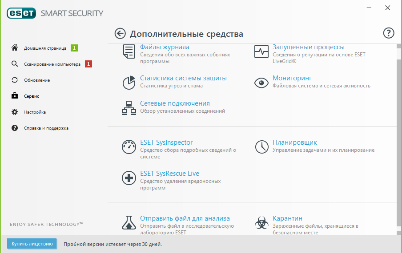Open the Мониторинг link

coord(292,78)
